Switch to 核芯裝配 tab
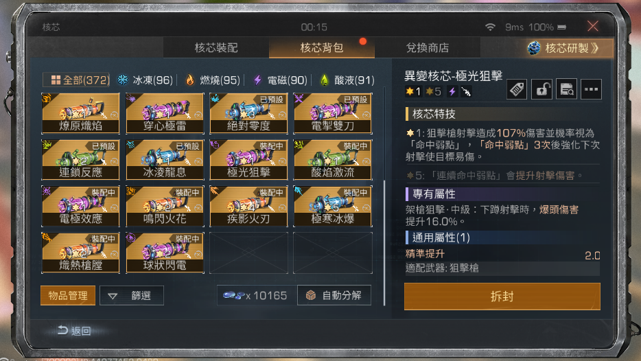Image resolution: width=641 pixels, height=361 pixels. [216, 48]
